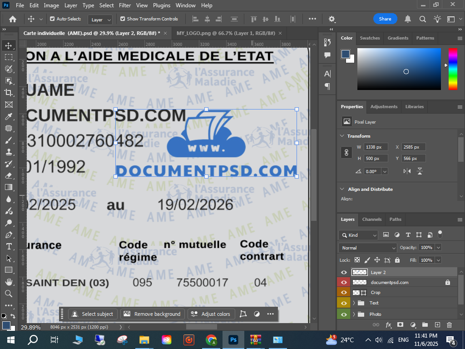Click the width W input field
465x349 pixels.
[x=375, y=147]
